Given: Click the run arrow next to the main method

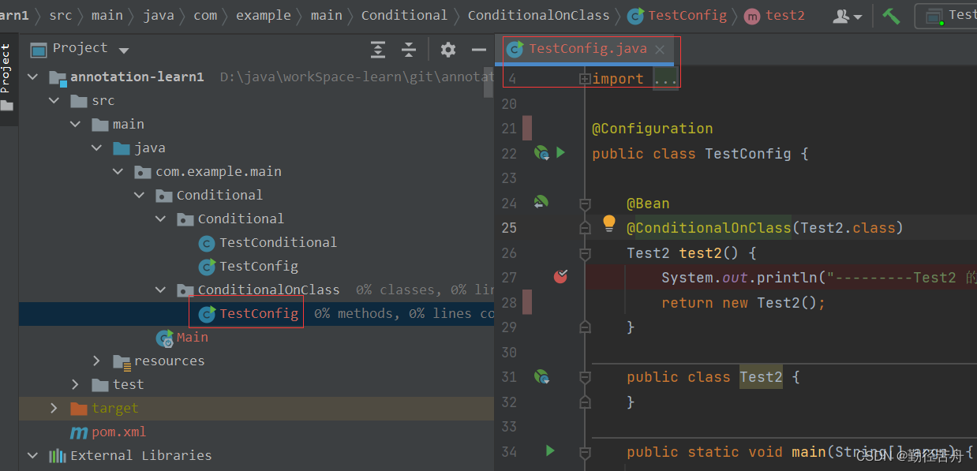Looking at the screenshot, I should pyautogui.click(x=551, y=452).
